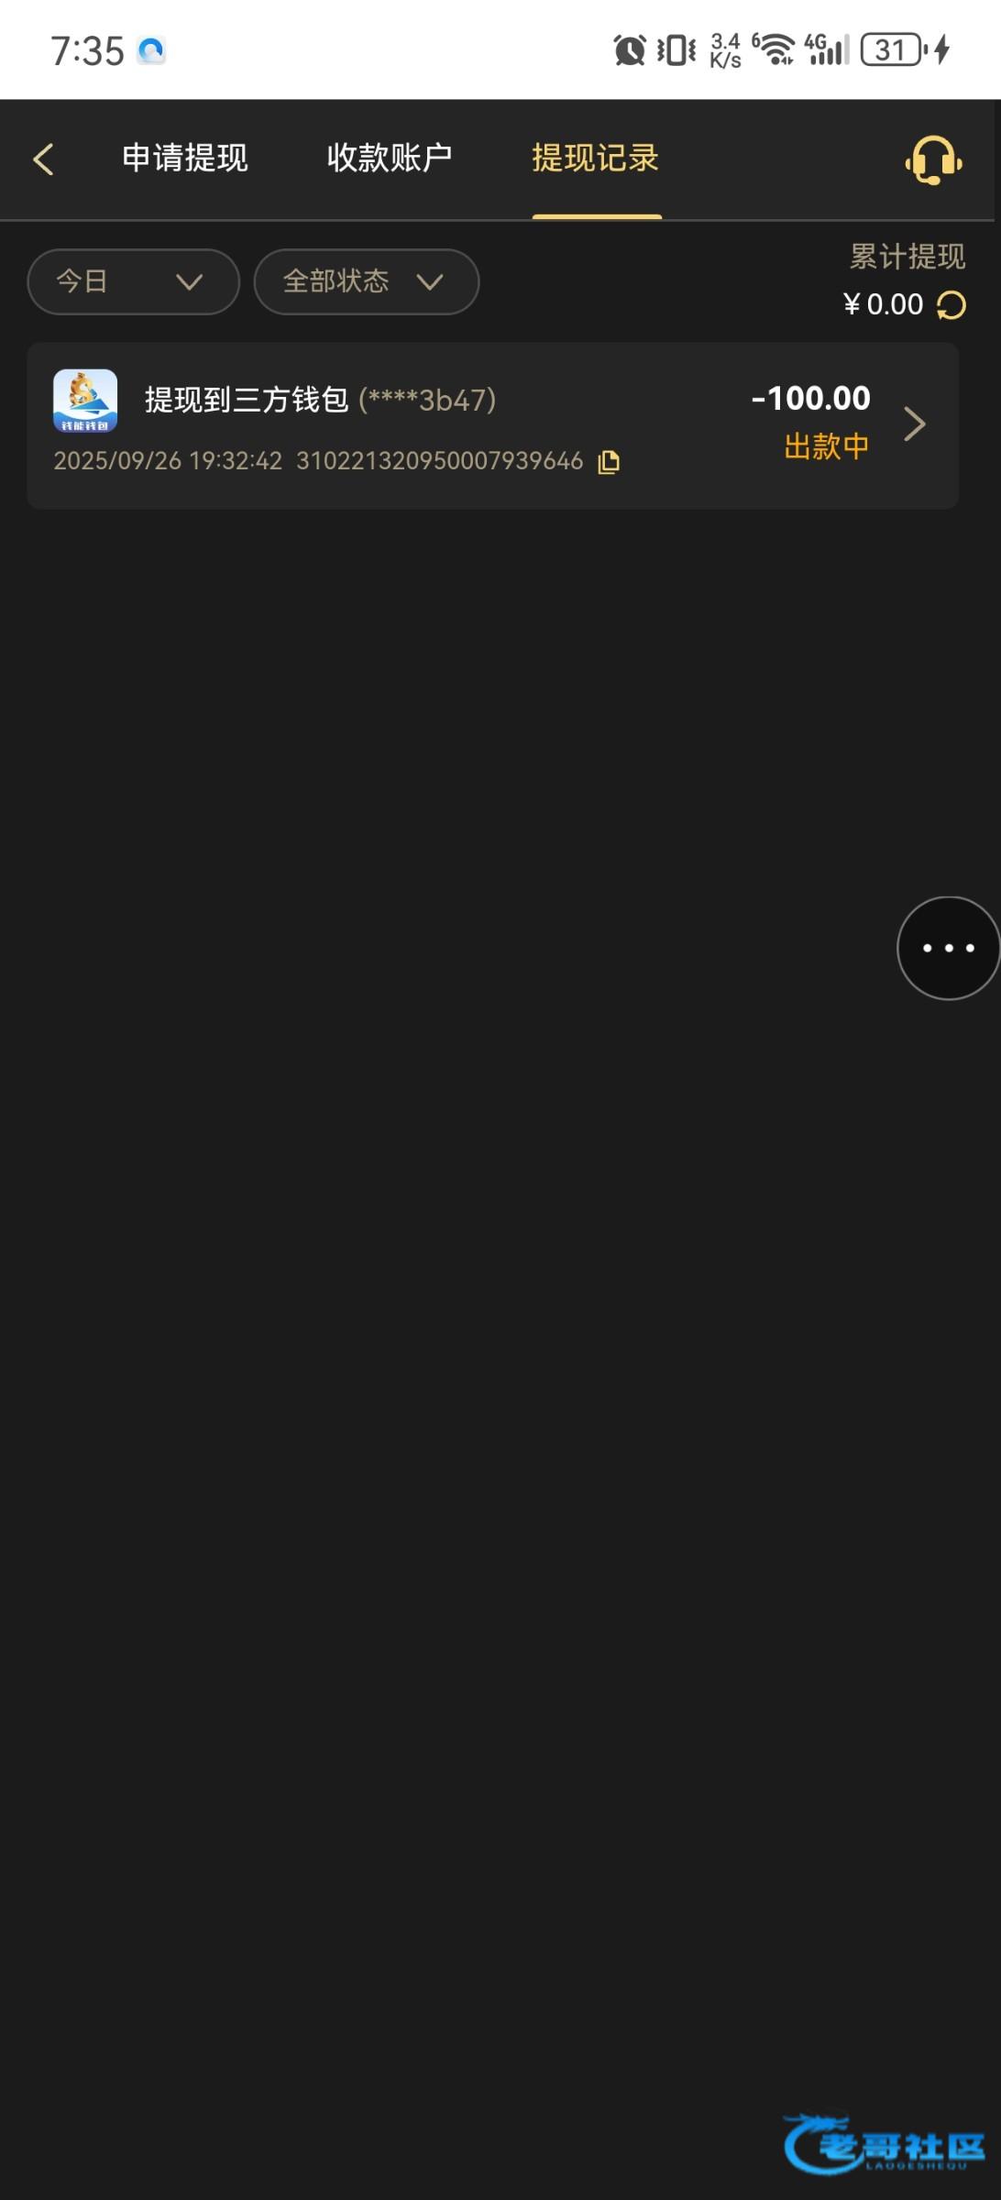Go back using the left arrow
Image resolution: width=1001 pixels, height=2200 pixels.
tap(43, 159)
